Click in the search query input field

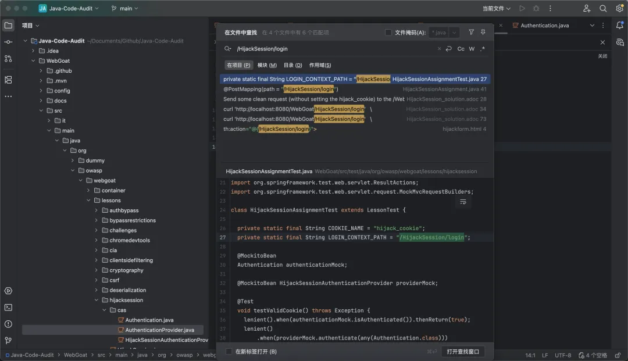click(x=334, y=49)
